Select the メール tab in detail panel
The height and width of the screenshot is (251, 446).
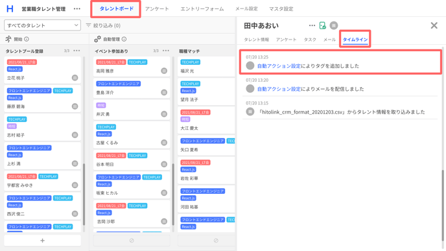(x=329, y=40)
